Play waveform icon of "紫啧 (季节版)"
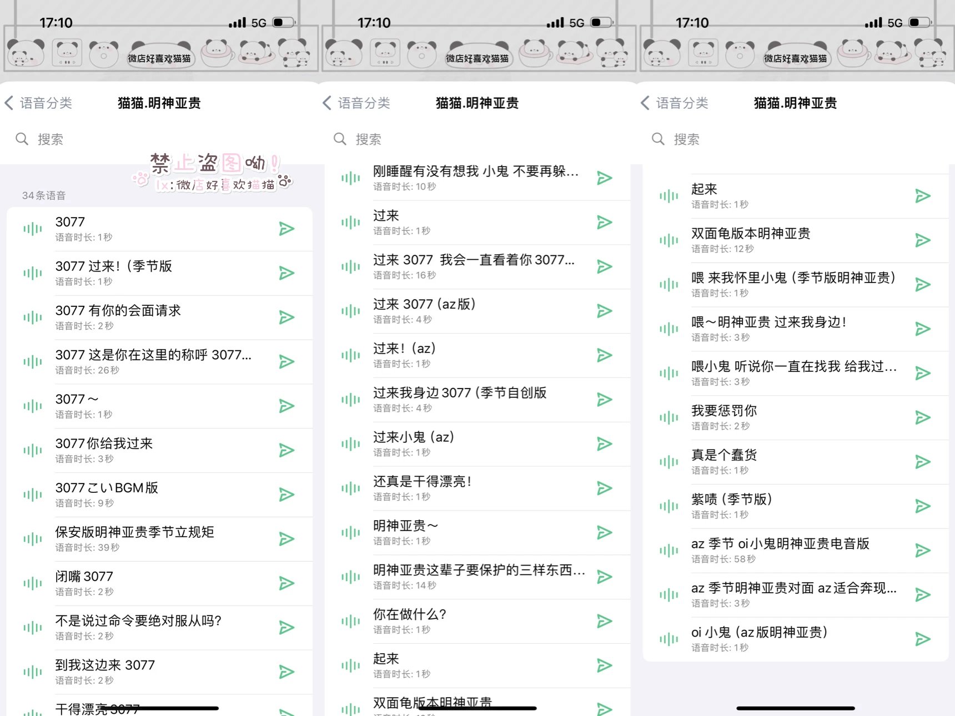955x716 pixels. pos(669,506)
